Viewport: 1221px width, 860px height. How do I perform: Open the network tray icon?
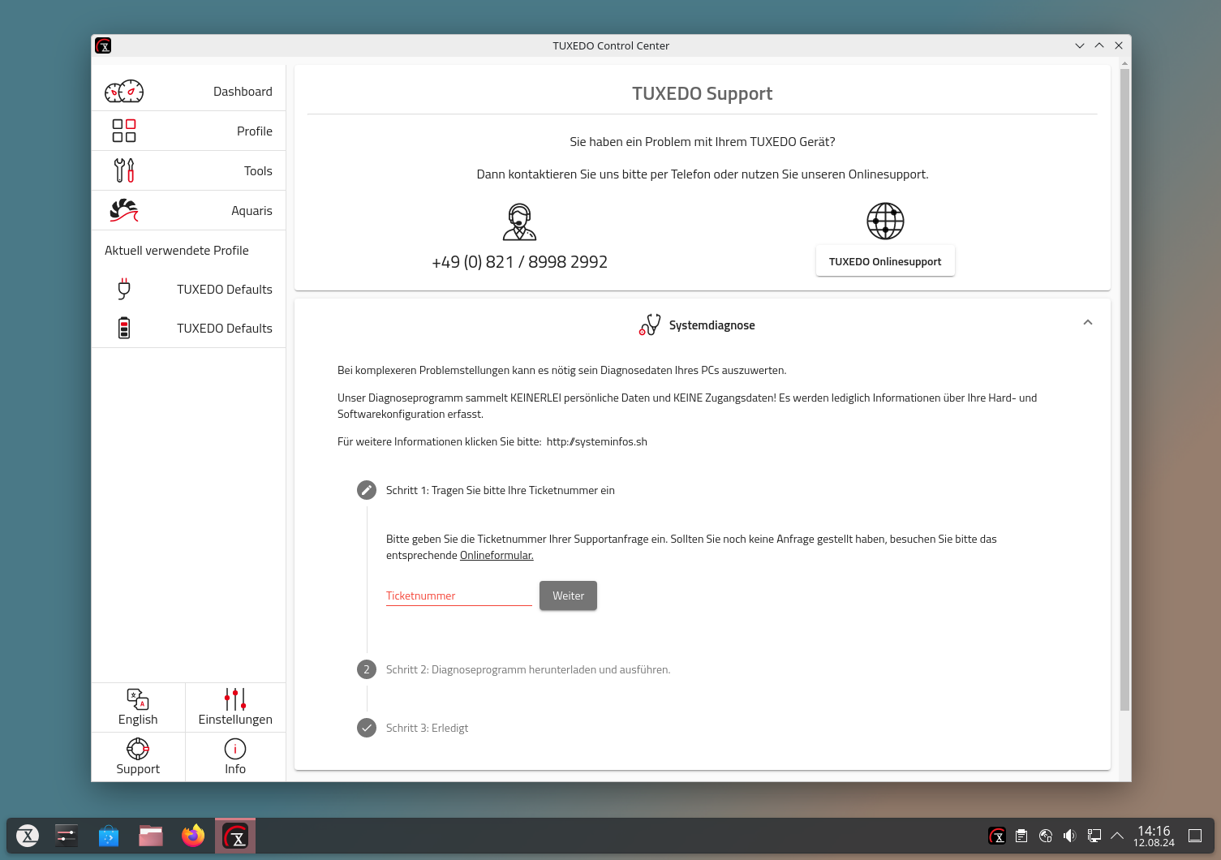click(x=1094, y=836)
